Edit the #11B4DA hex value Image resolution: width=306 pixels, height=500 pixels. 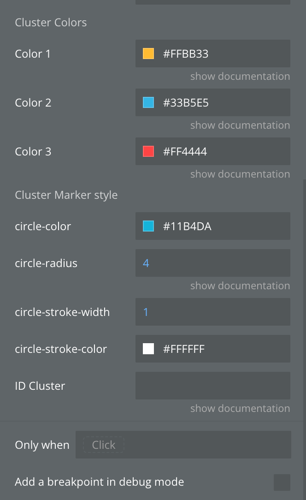tap(187, 226)
